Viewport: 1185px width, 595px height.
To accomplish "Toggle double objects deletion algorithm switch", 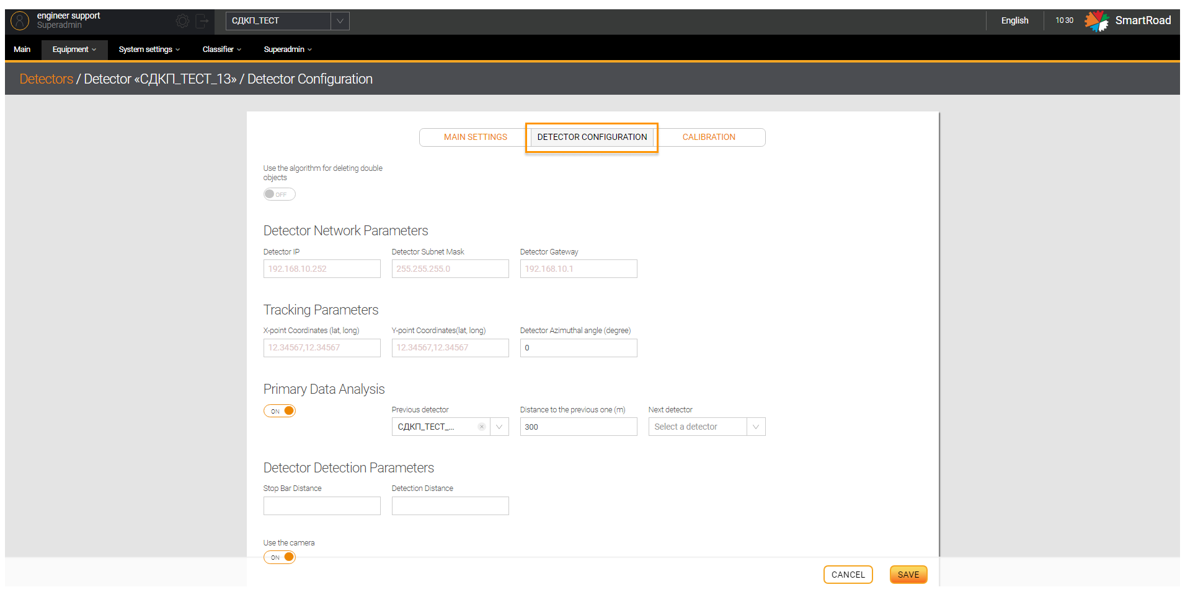I will [279, 194].
